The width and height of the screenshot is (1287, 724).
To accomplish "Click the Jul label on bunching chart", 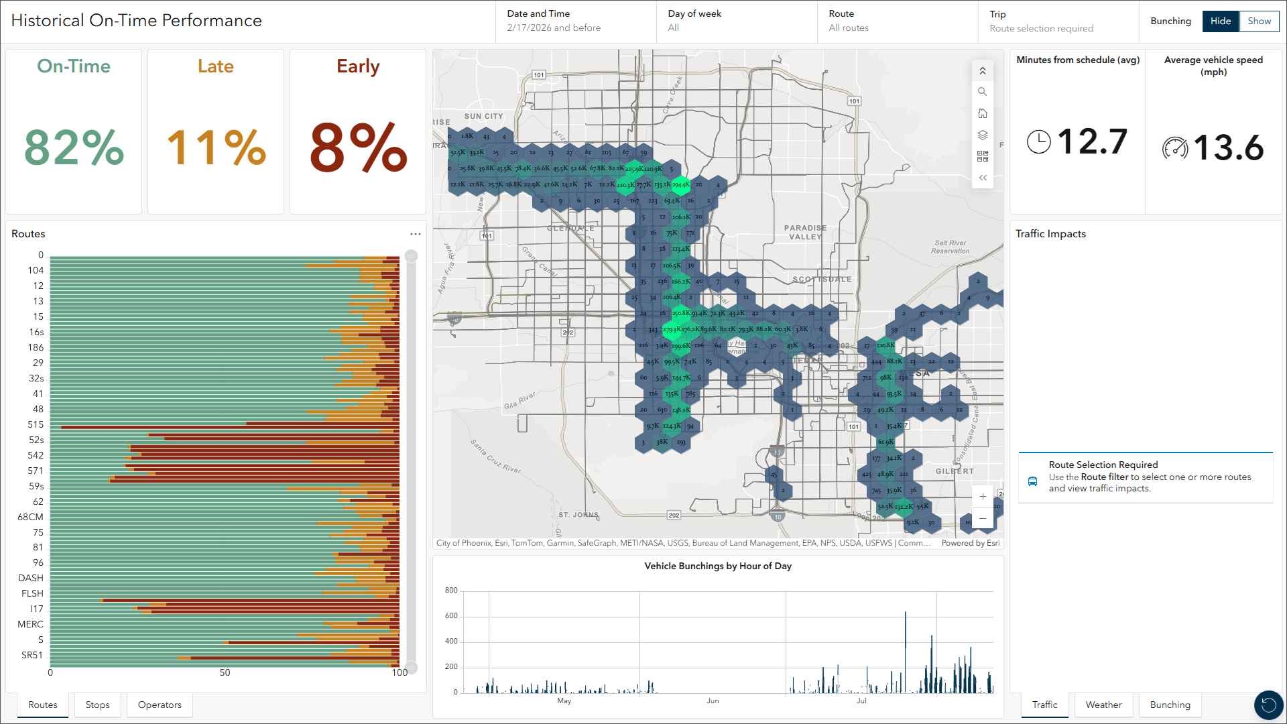I will (861, 701).
